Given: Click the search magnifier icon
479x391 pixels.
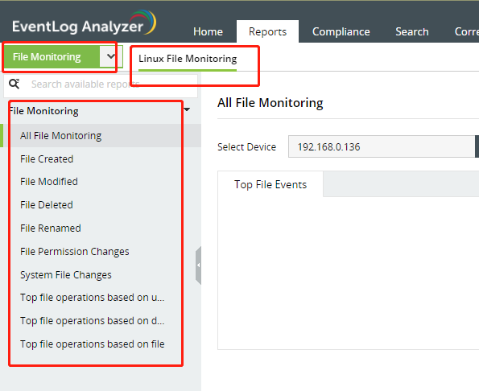Looking at the screenshot, I should point(14,84).
